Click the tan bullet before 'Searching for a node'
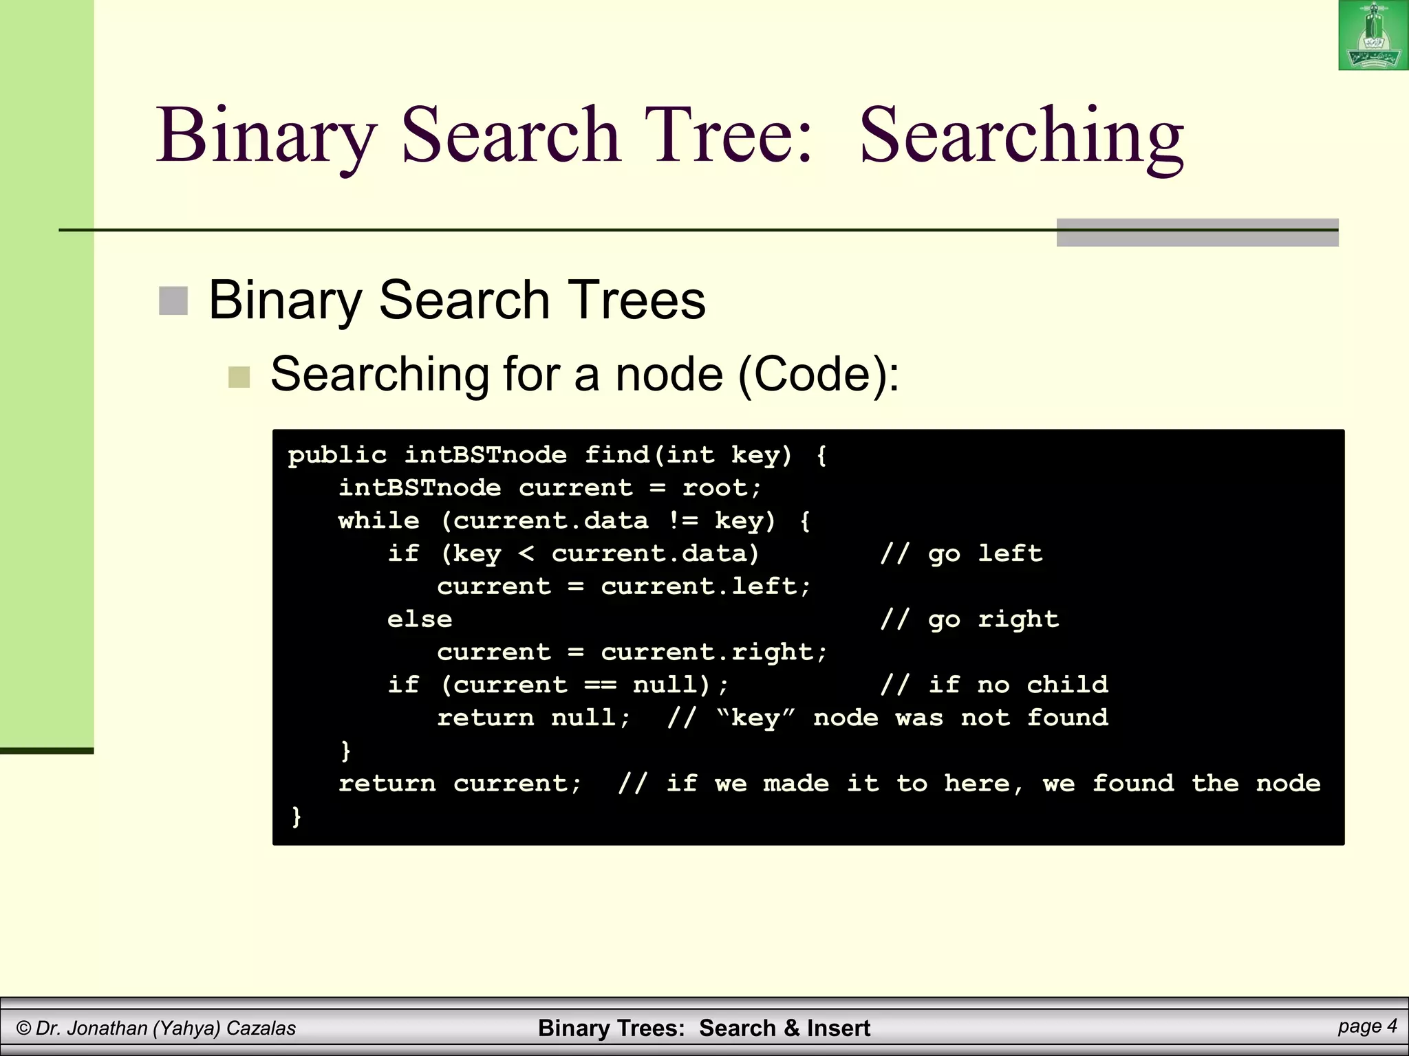The height and width of the screenshot is (1056, 1409). tap(239, 377)
